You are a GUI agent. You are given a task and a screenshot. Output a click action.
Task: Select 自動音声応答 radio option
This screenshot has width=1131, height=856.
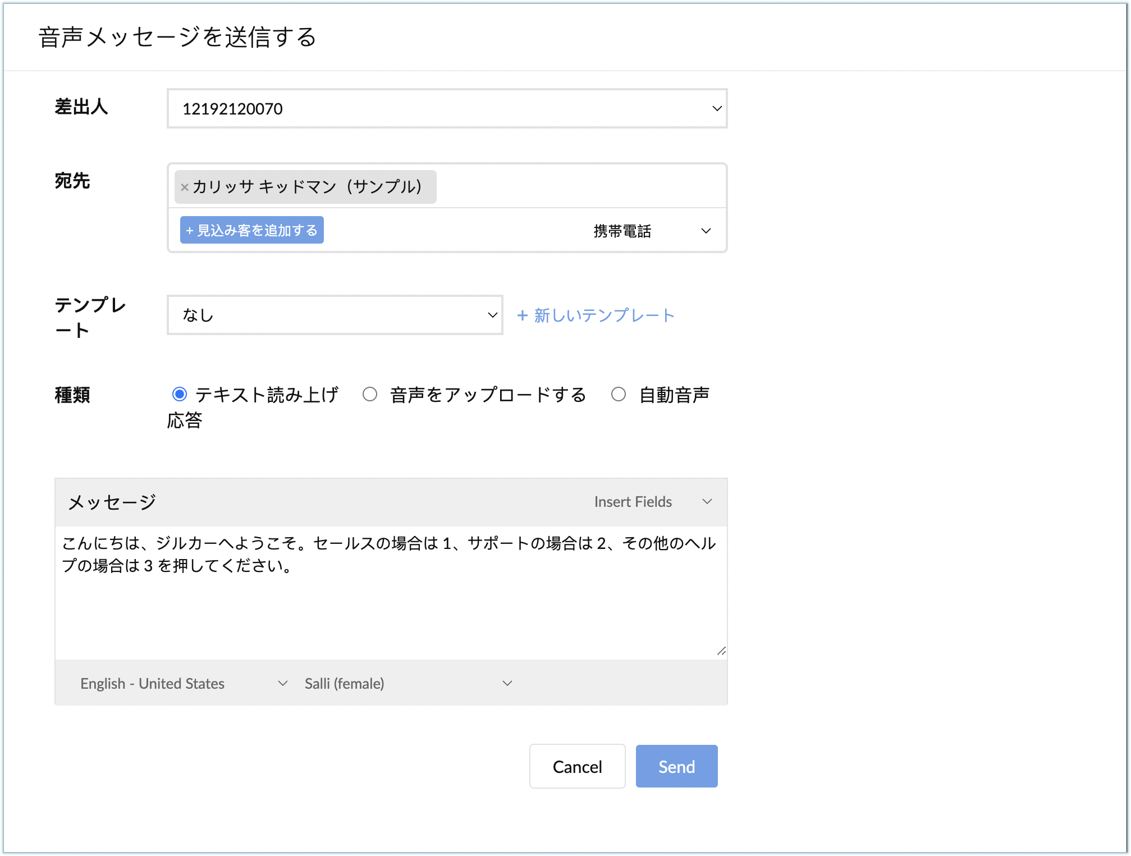pos(619,395)
